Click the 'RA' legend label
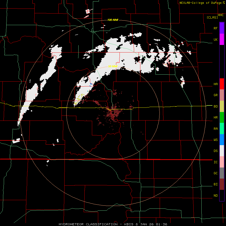The width and height of the screenshot is (226, 226). (x=216, y=129)
